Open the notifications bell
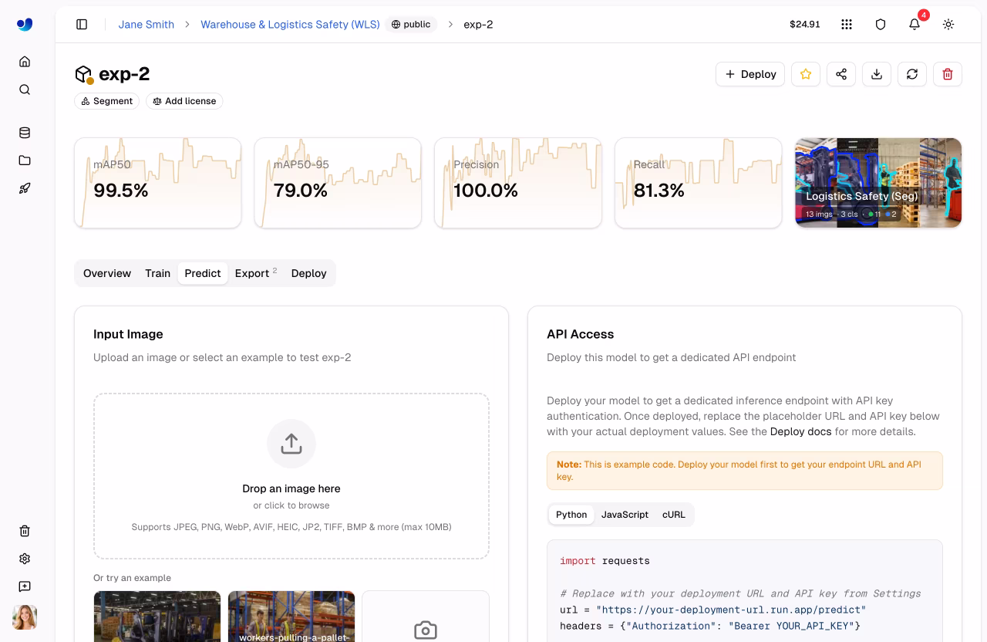Screen dimensions: 987x642 (915, 25)
